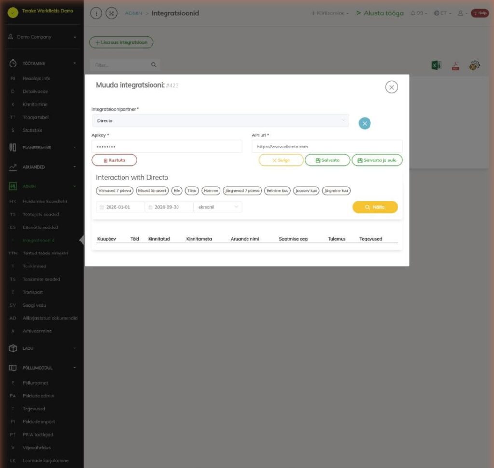Viewport: 494px width, 468px height.
Task: Click the search magnifier in Filter field
Action: click(154, 65)
